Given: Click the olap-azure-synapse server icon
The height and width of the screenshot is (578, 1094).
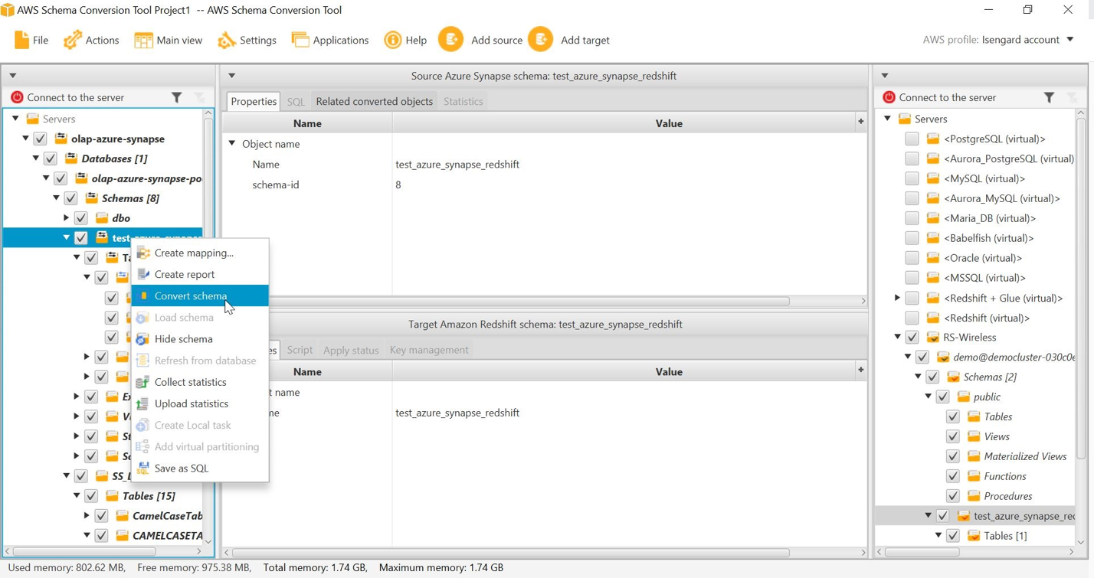Looking at the screenshot, I should point(61,139).
